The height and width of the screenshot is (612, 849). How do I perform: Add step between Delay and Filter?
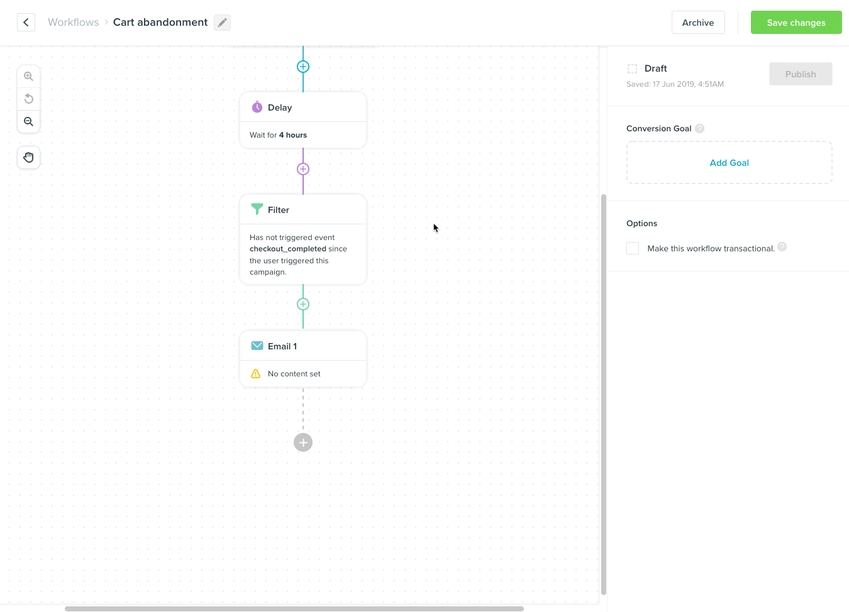pos(303,169)
